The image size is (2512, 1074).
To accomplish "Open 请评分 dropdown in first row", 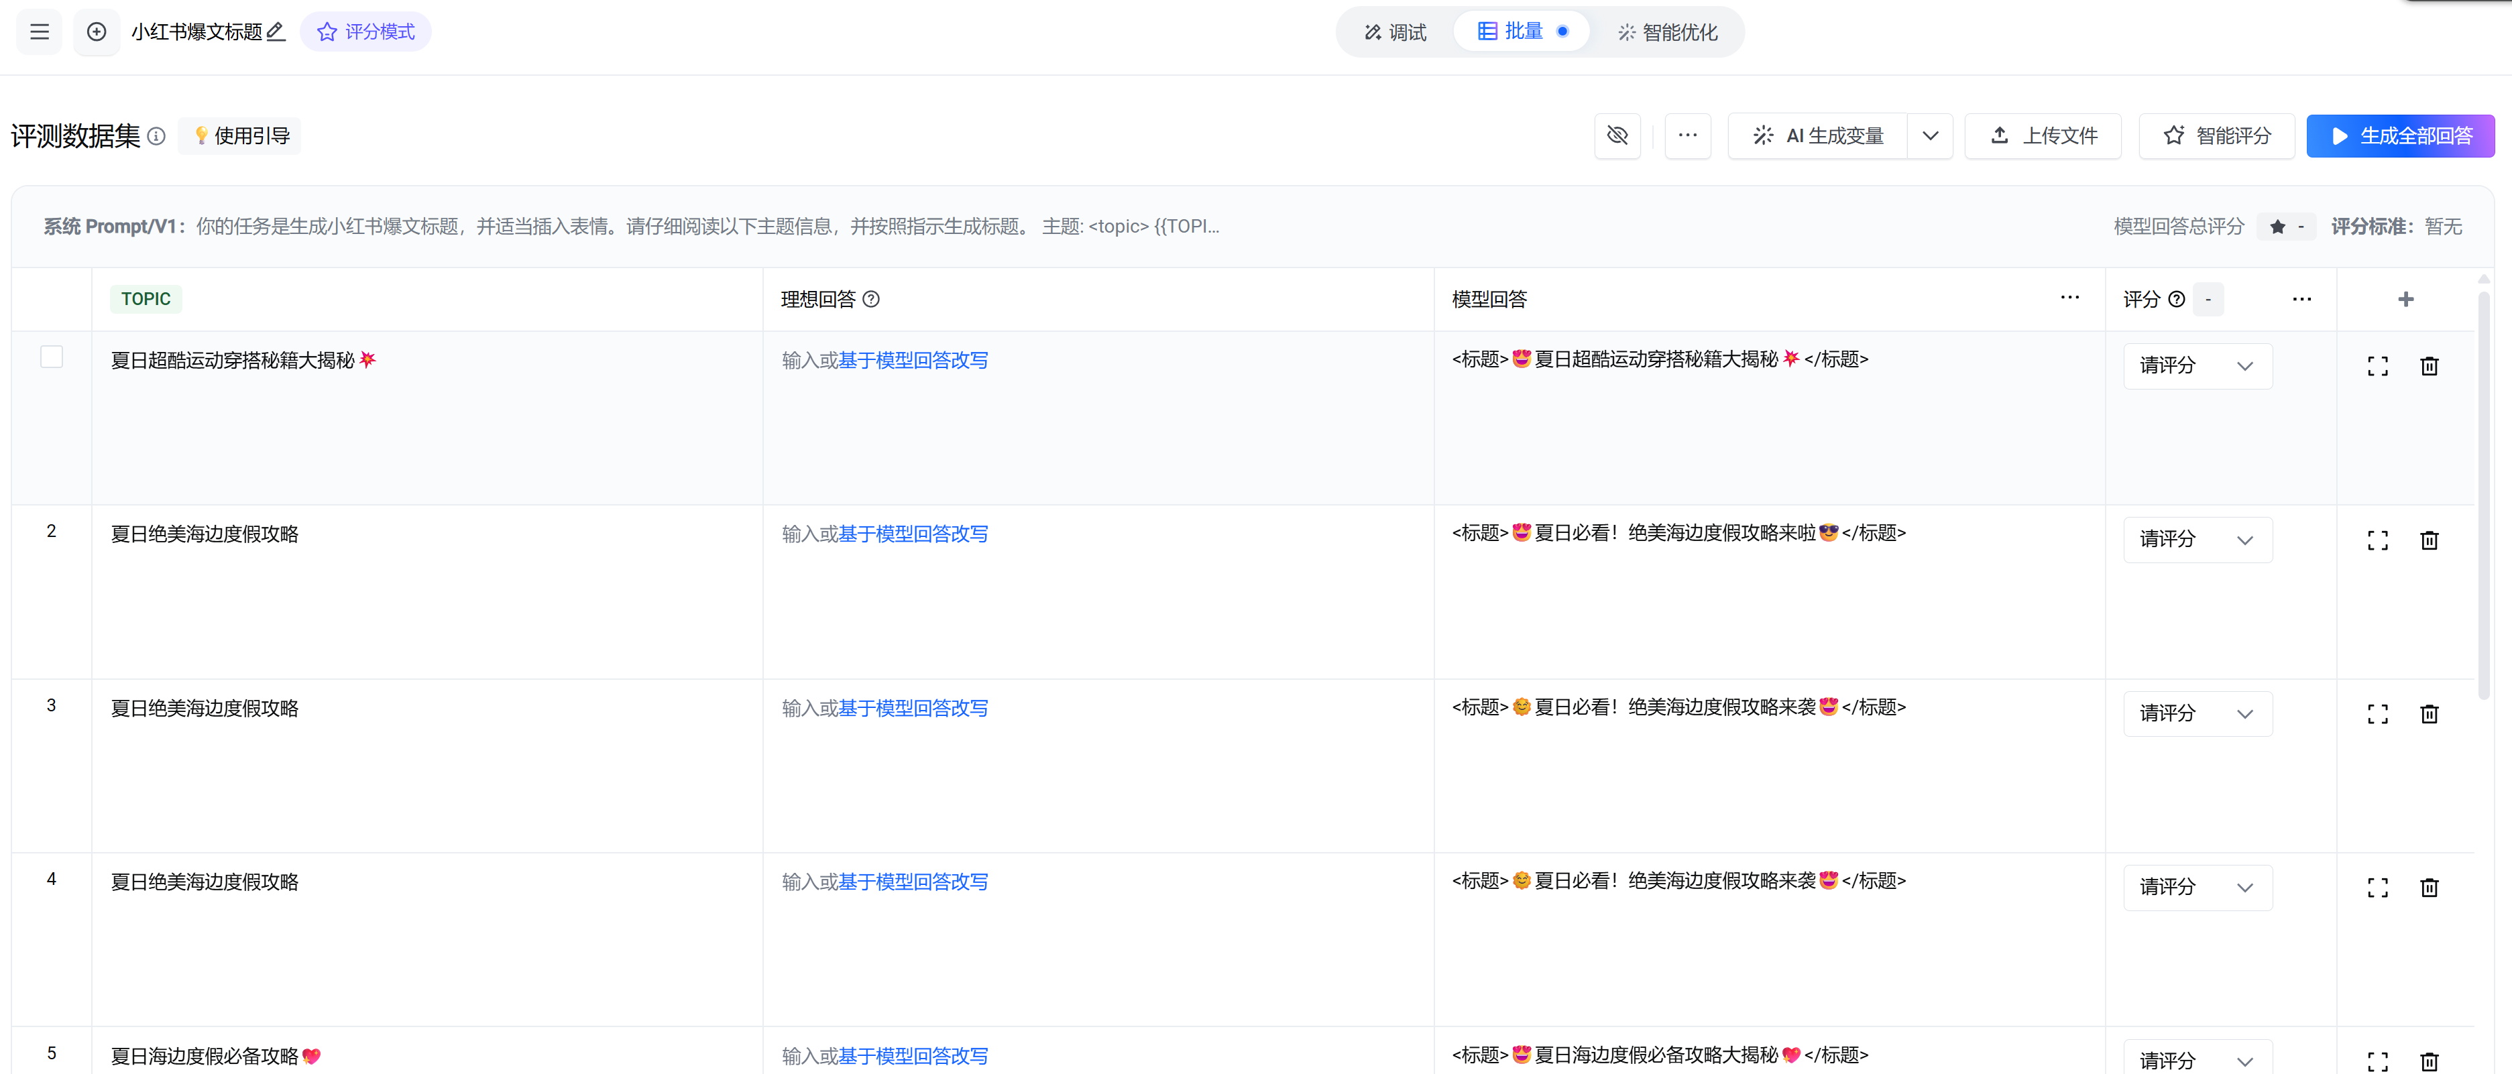I will (2198, 367).
